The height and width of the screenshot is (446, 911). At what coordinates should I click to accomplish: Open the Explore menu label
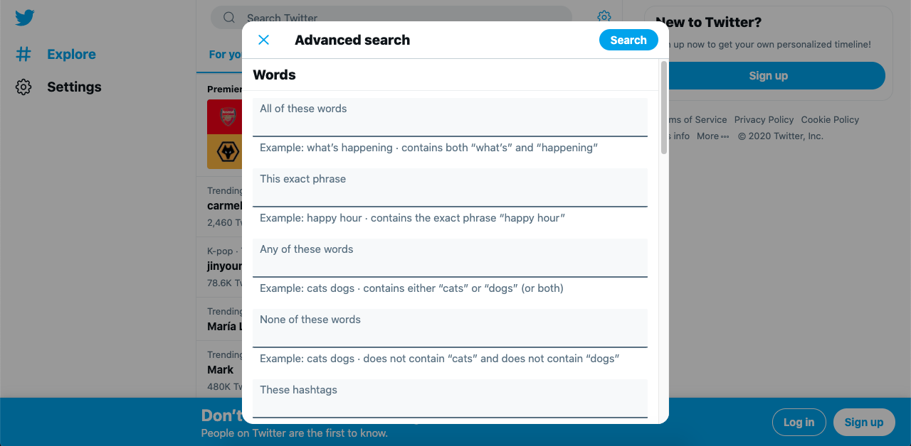coord(71,54)
